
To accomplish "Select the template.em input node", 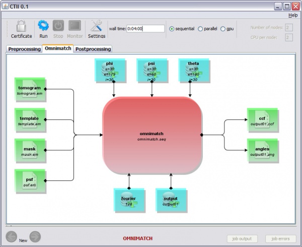I will [30, 121].
